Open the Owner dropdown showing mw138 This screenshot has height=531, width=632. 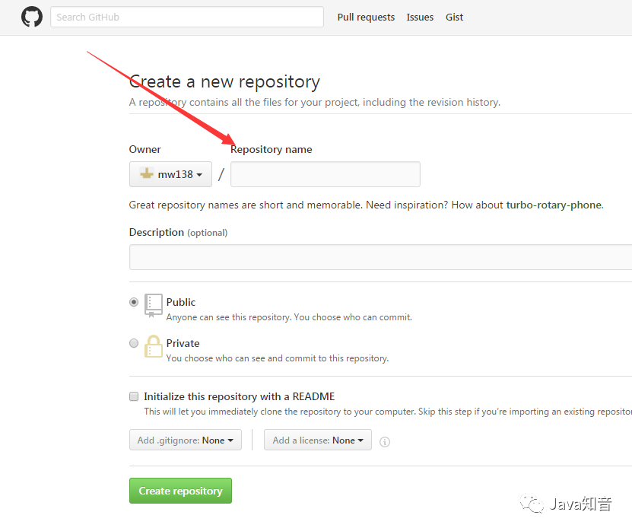click(x=170, y=174)
